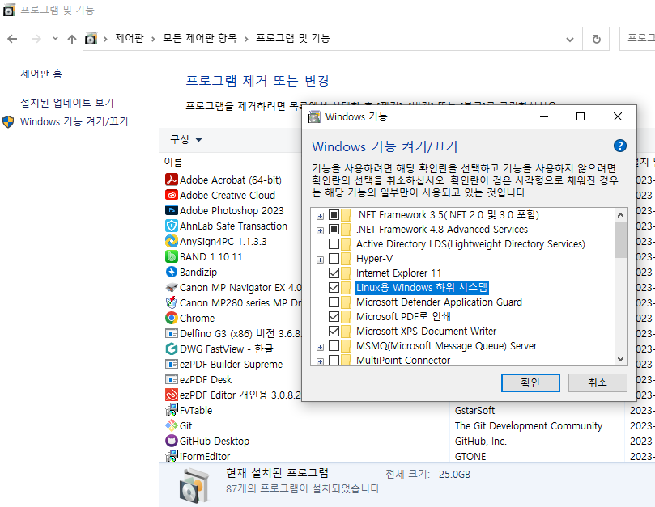
Task: Select the Chrome browser icon
Action: [x=172, y=318]
